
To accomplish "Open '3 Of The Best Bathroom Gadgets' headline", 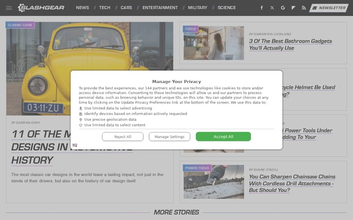I will (291, 45).
